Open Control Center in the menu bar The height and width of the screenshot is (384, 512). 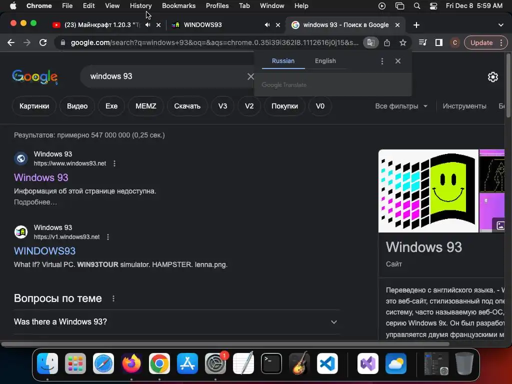[433, 6]
